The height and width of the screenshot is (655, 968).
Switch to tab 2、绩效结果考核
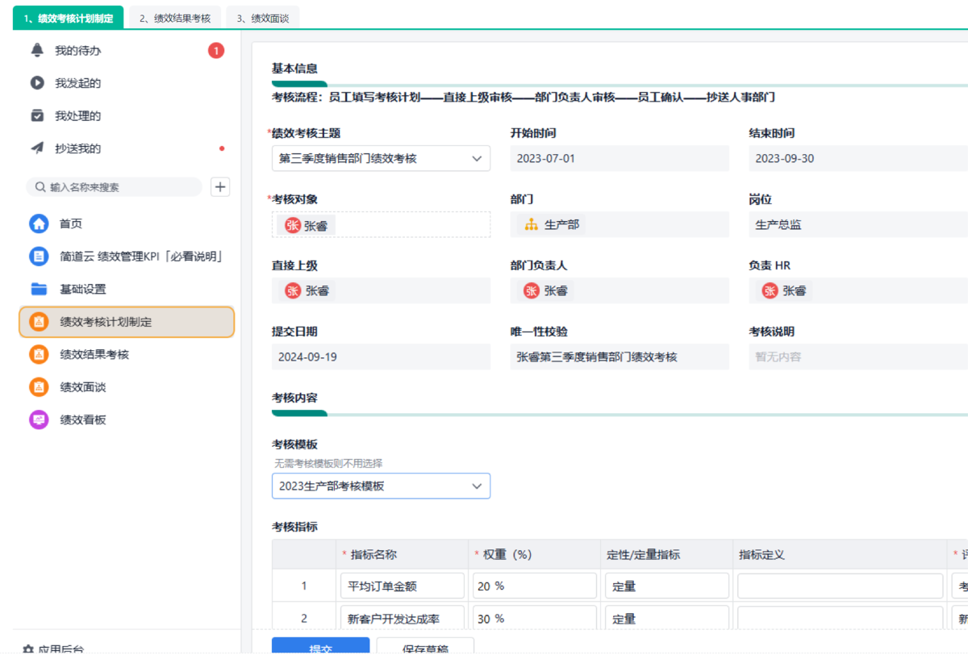click(174, 18)
